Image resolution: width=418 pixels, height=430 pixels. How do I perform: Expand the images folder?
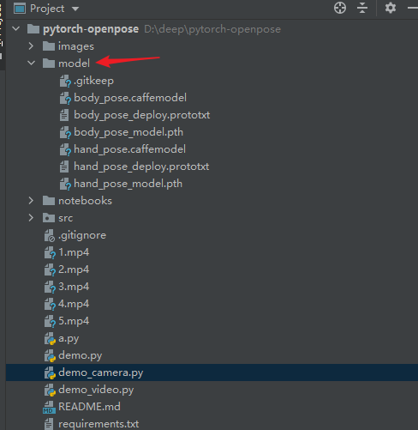coord(31,46)
